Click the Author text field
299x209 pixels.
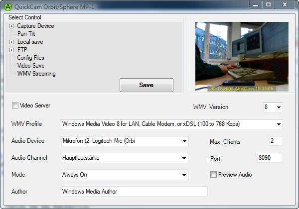coord(134,192)
